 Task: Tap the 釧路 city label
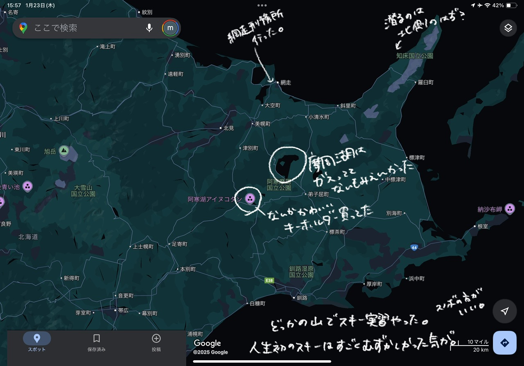pos(302,298)
